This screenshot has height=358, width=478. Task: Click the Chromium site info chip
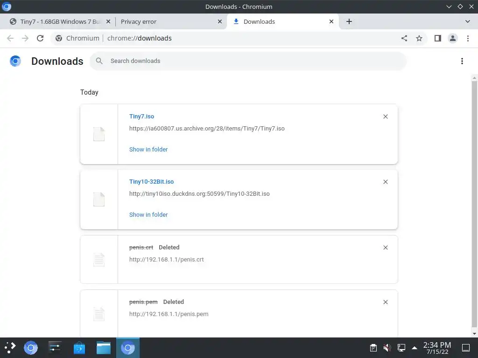click(x=77, y=38)
